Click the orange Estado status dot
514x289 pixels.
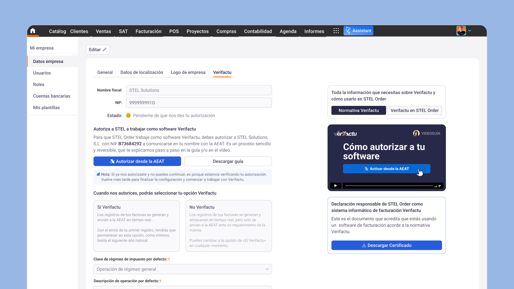(128, 116)
